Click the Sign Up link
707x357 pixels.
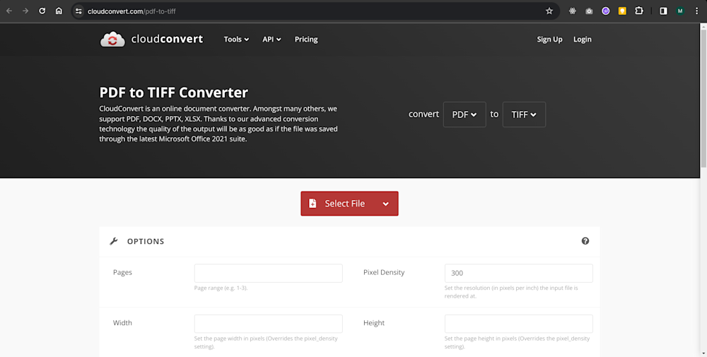[x=549, y=39]
